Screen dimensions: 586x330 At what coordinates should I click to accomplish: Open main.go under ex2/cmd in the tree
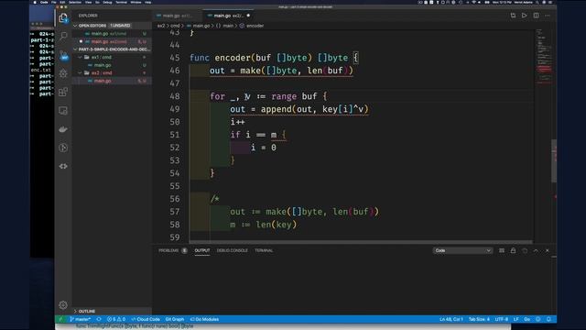tap(112, 81)
